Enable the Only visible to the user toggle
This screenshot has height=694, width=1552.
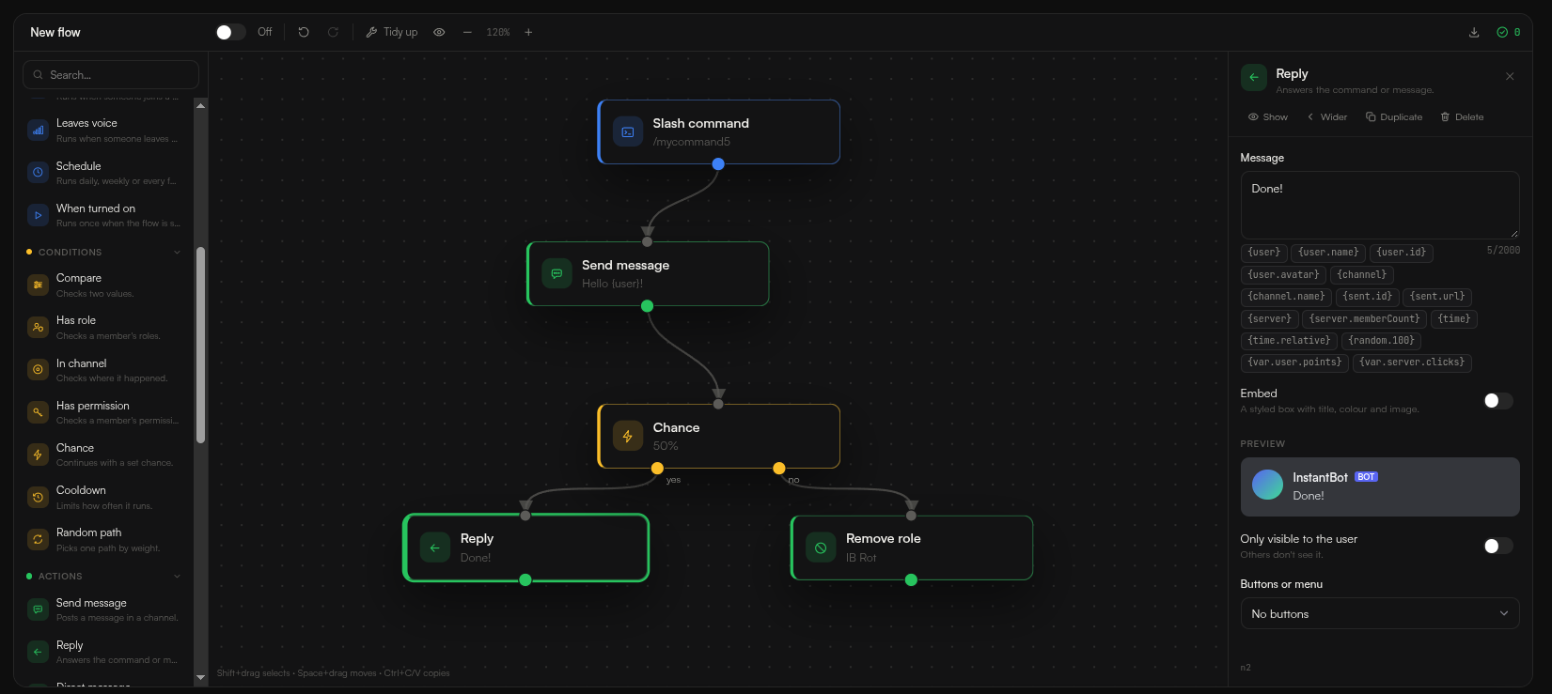tap(1498, 547)
